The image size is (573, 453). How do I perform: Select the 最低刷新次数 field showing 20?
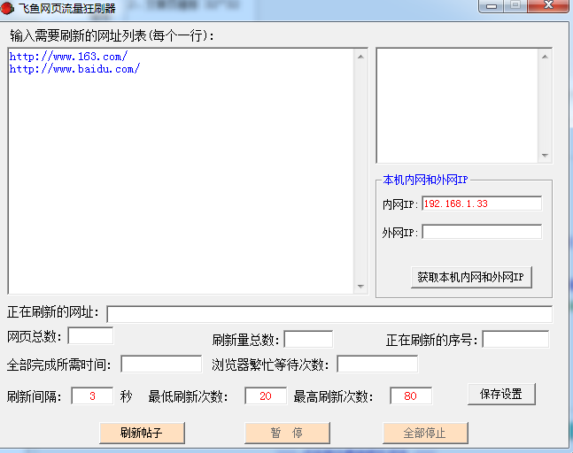[x=266, y=395]
